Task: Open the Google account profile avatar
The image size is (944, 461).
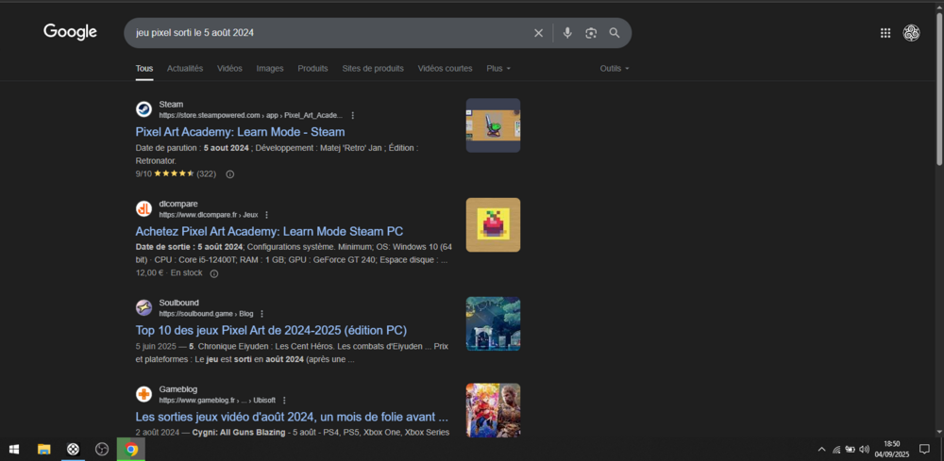Action: [x=911, y=33]
